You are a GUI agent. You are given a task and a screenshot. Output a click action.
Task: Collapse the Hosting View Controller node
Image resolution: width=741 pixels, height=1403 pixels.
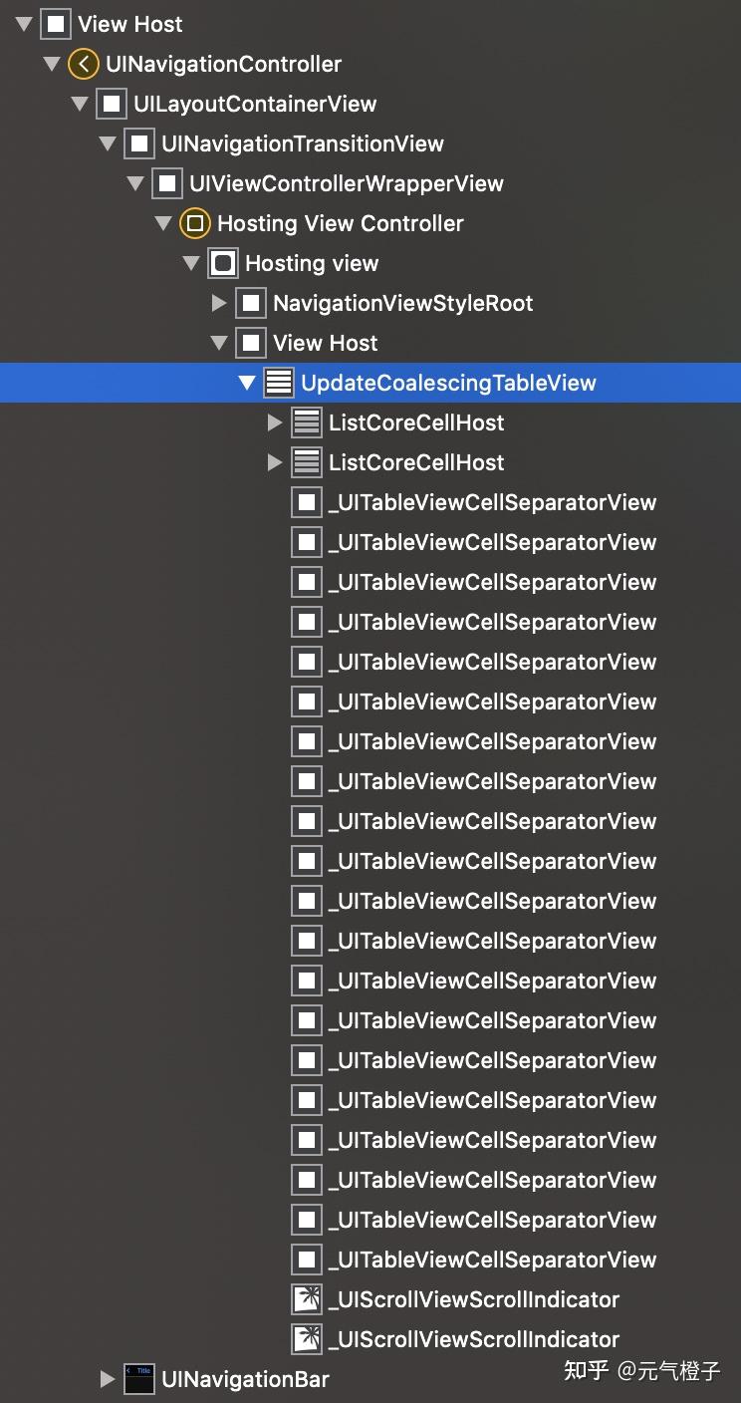(163, 224)
